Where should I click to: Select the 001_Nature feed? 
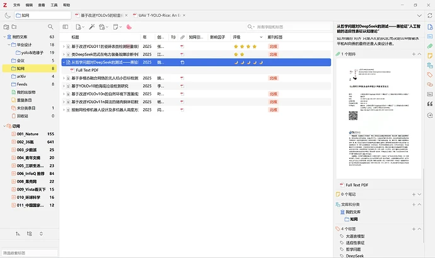click(x=30, y=134)
